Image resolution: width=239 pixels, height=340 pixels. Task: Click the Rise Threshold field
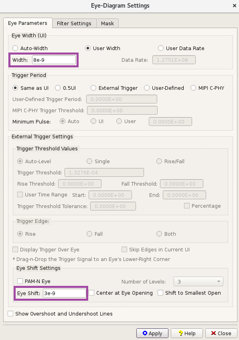point(80,184)
